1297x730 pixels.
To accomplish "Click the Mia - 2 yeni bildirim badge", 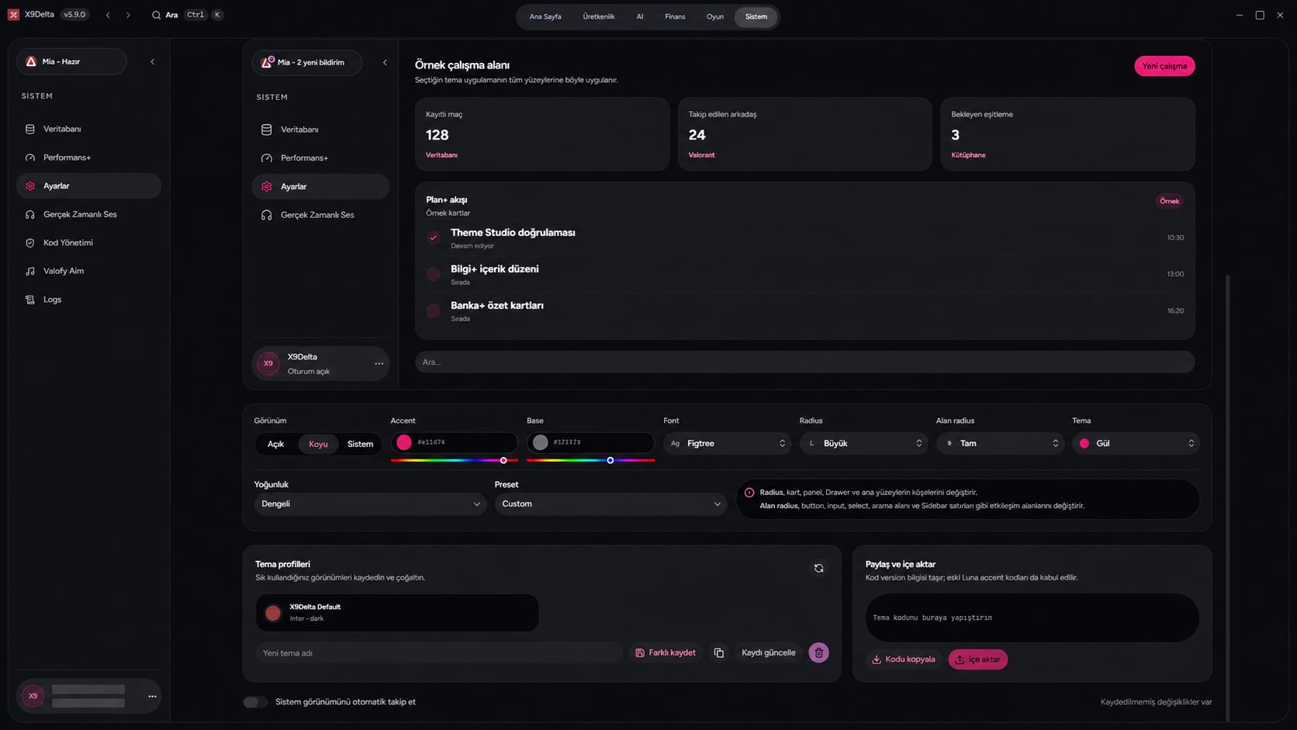I will click(307, 62).
